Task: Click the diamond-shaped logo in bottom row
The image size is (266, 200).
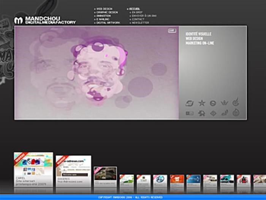Action: 213,113
